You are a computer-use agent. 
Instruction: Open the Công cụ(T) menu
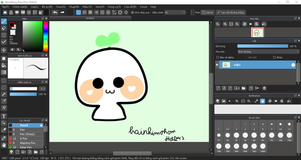coord(114,7)
